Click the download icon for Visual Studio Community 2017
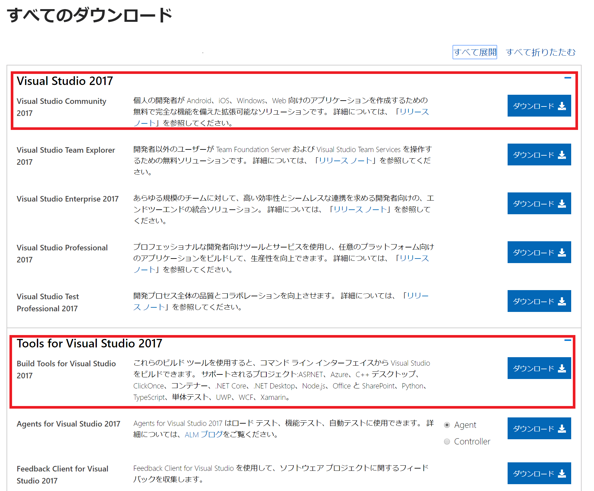This screenshot has width=594, height=491. 562,105
